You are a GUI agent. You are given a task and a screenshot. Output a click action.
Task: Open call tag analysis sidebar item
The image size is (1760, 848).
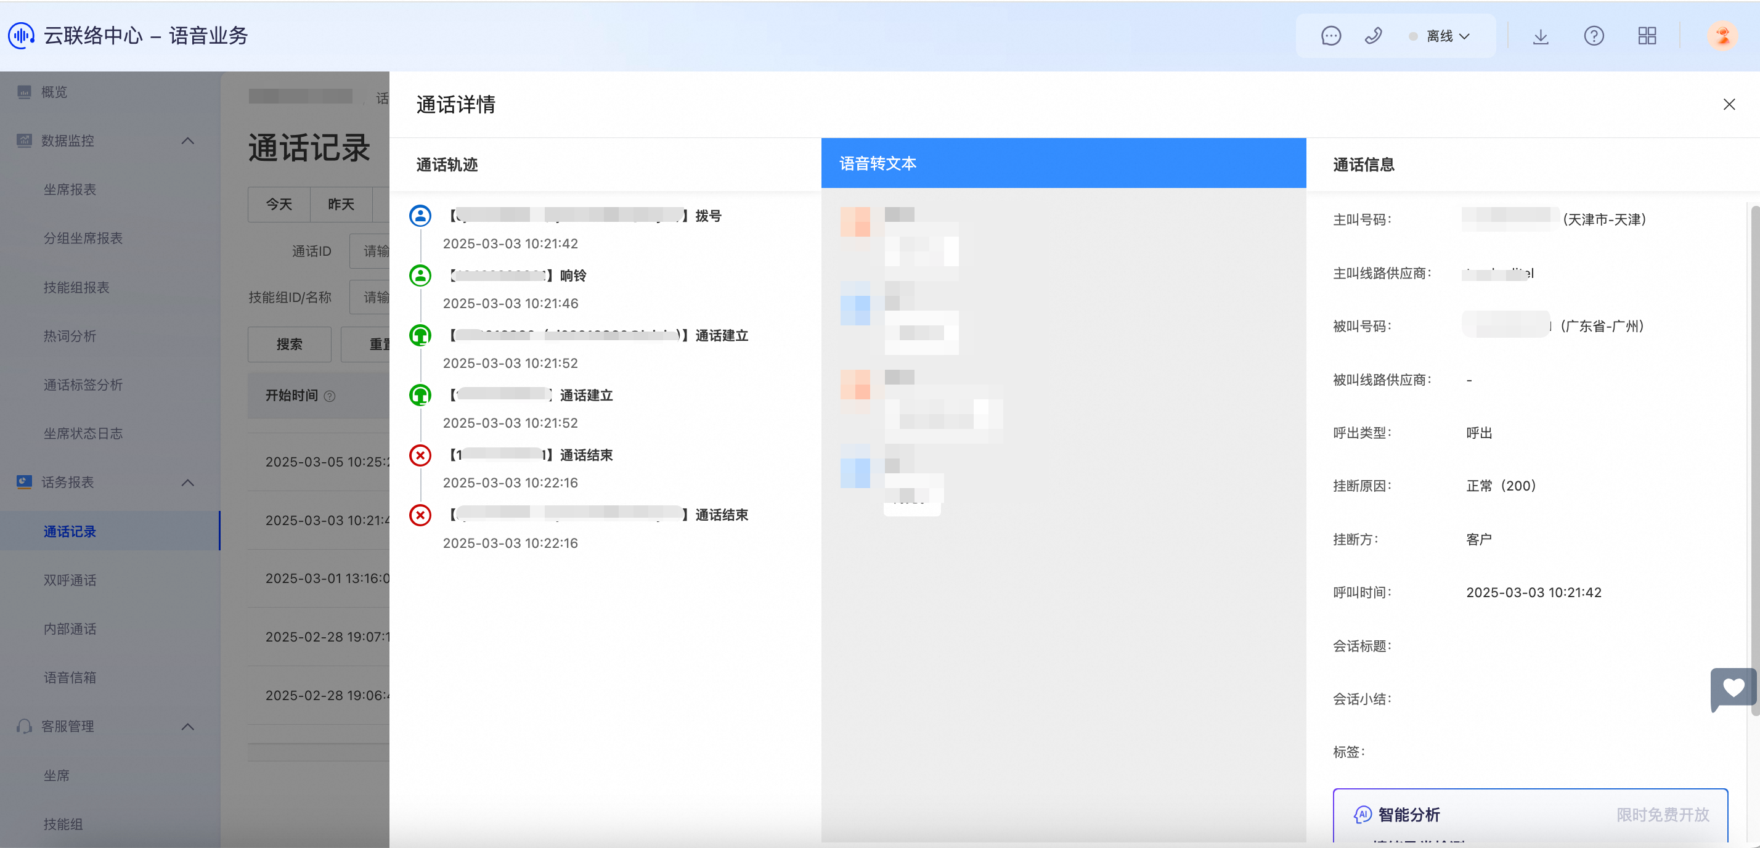[x=83, y=385]
